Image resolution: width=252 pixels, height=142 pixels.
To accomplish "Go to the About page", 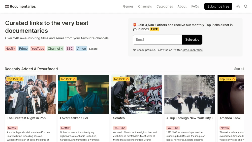I will click(182, 7).
